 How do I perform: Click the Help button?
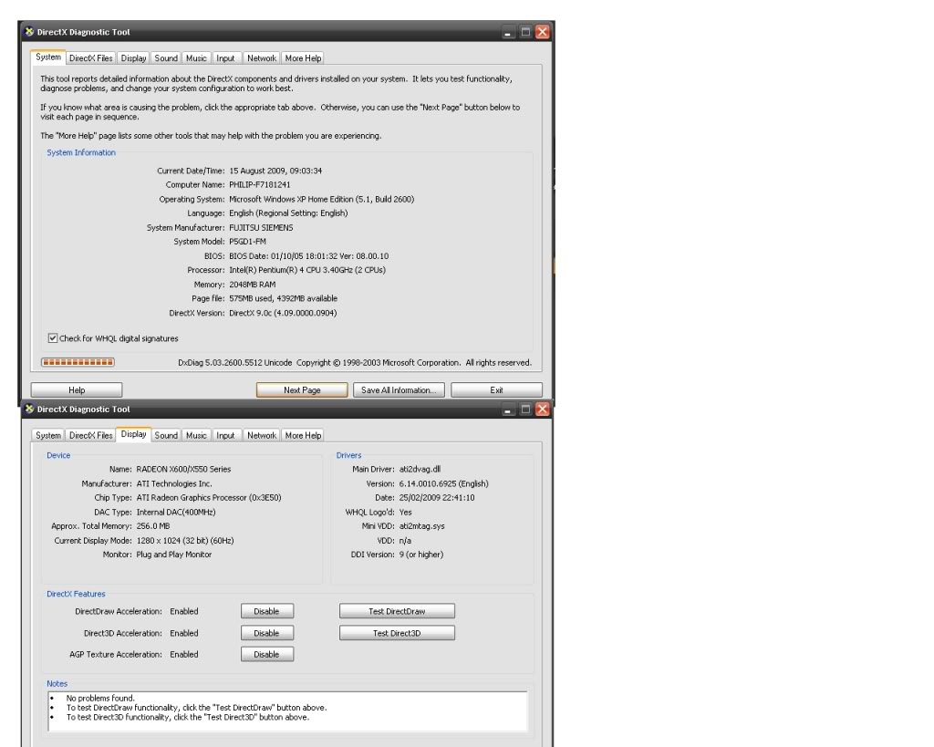77,390
